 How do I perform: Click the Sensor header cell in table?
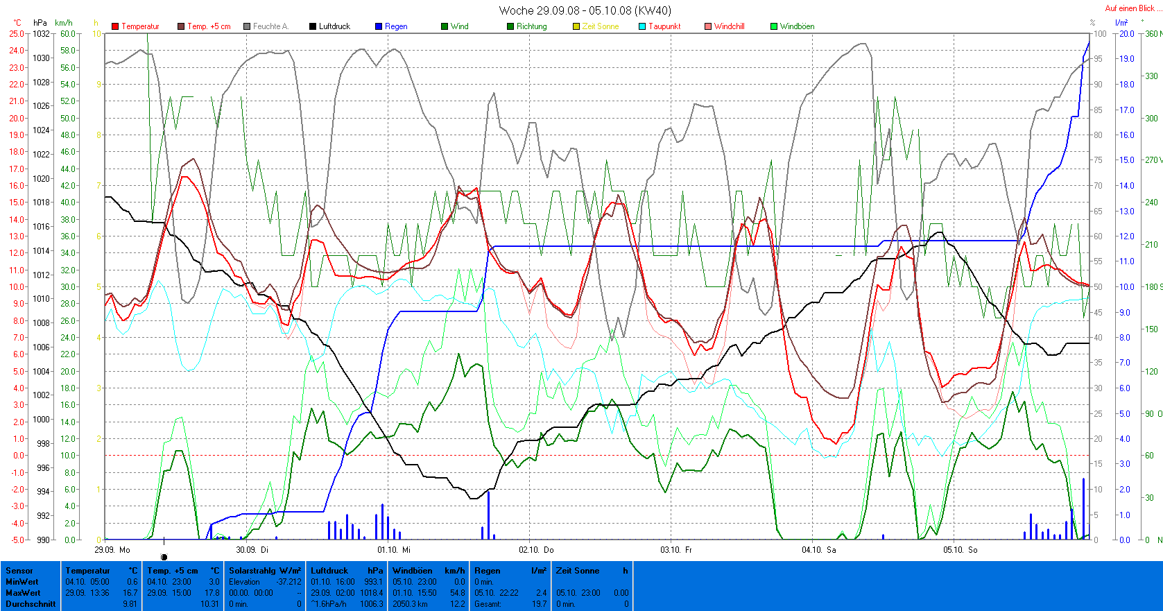(x=19, y=571)
